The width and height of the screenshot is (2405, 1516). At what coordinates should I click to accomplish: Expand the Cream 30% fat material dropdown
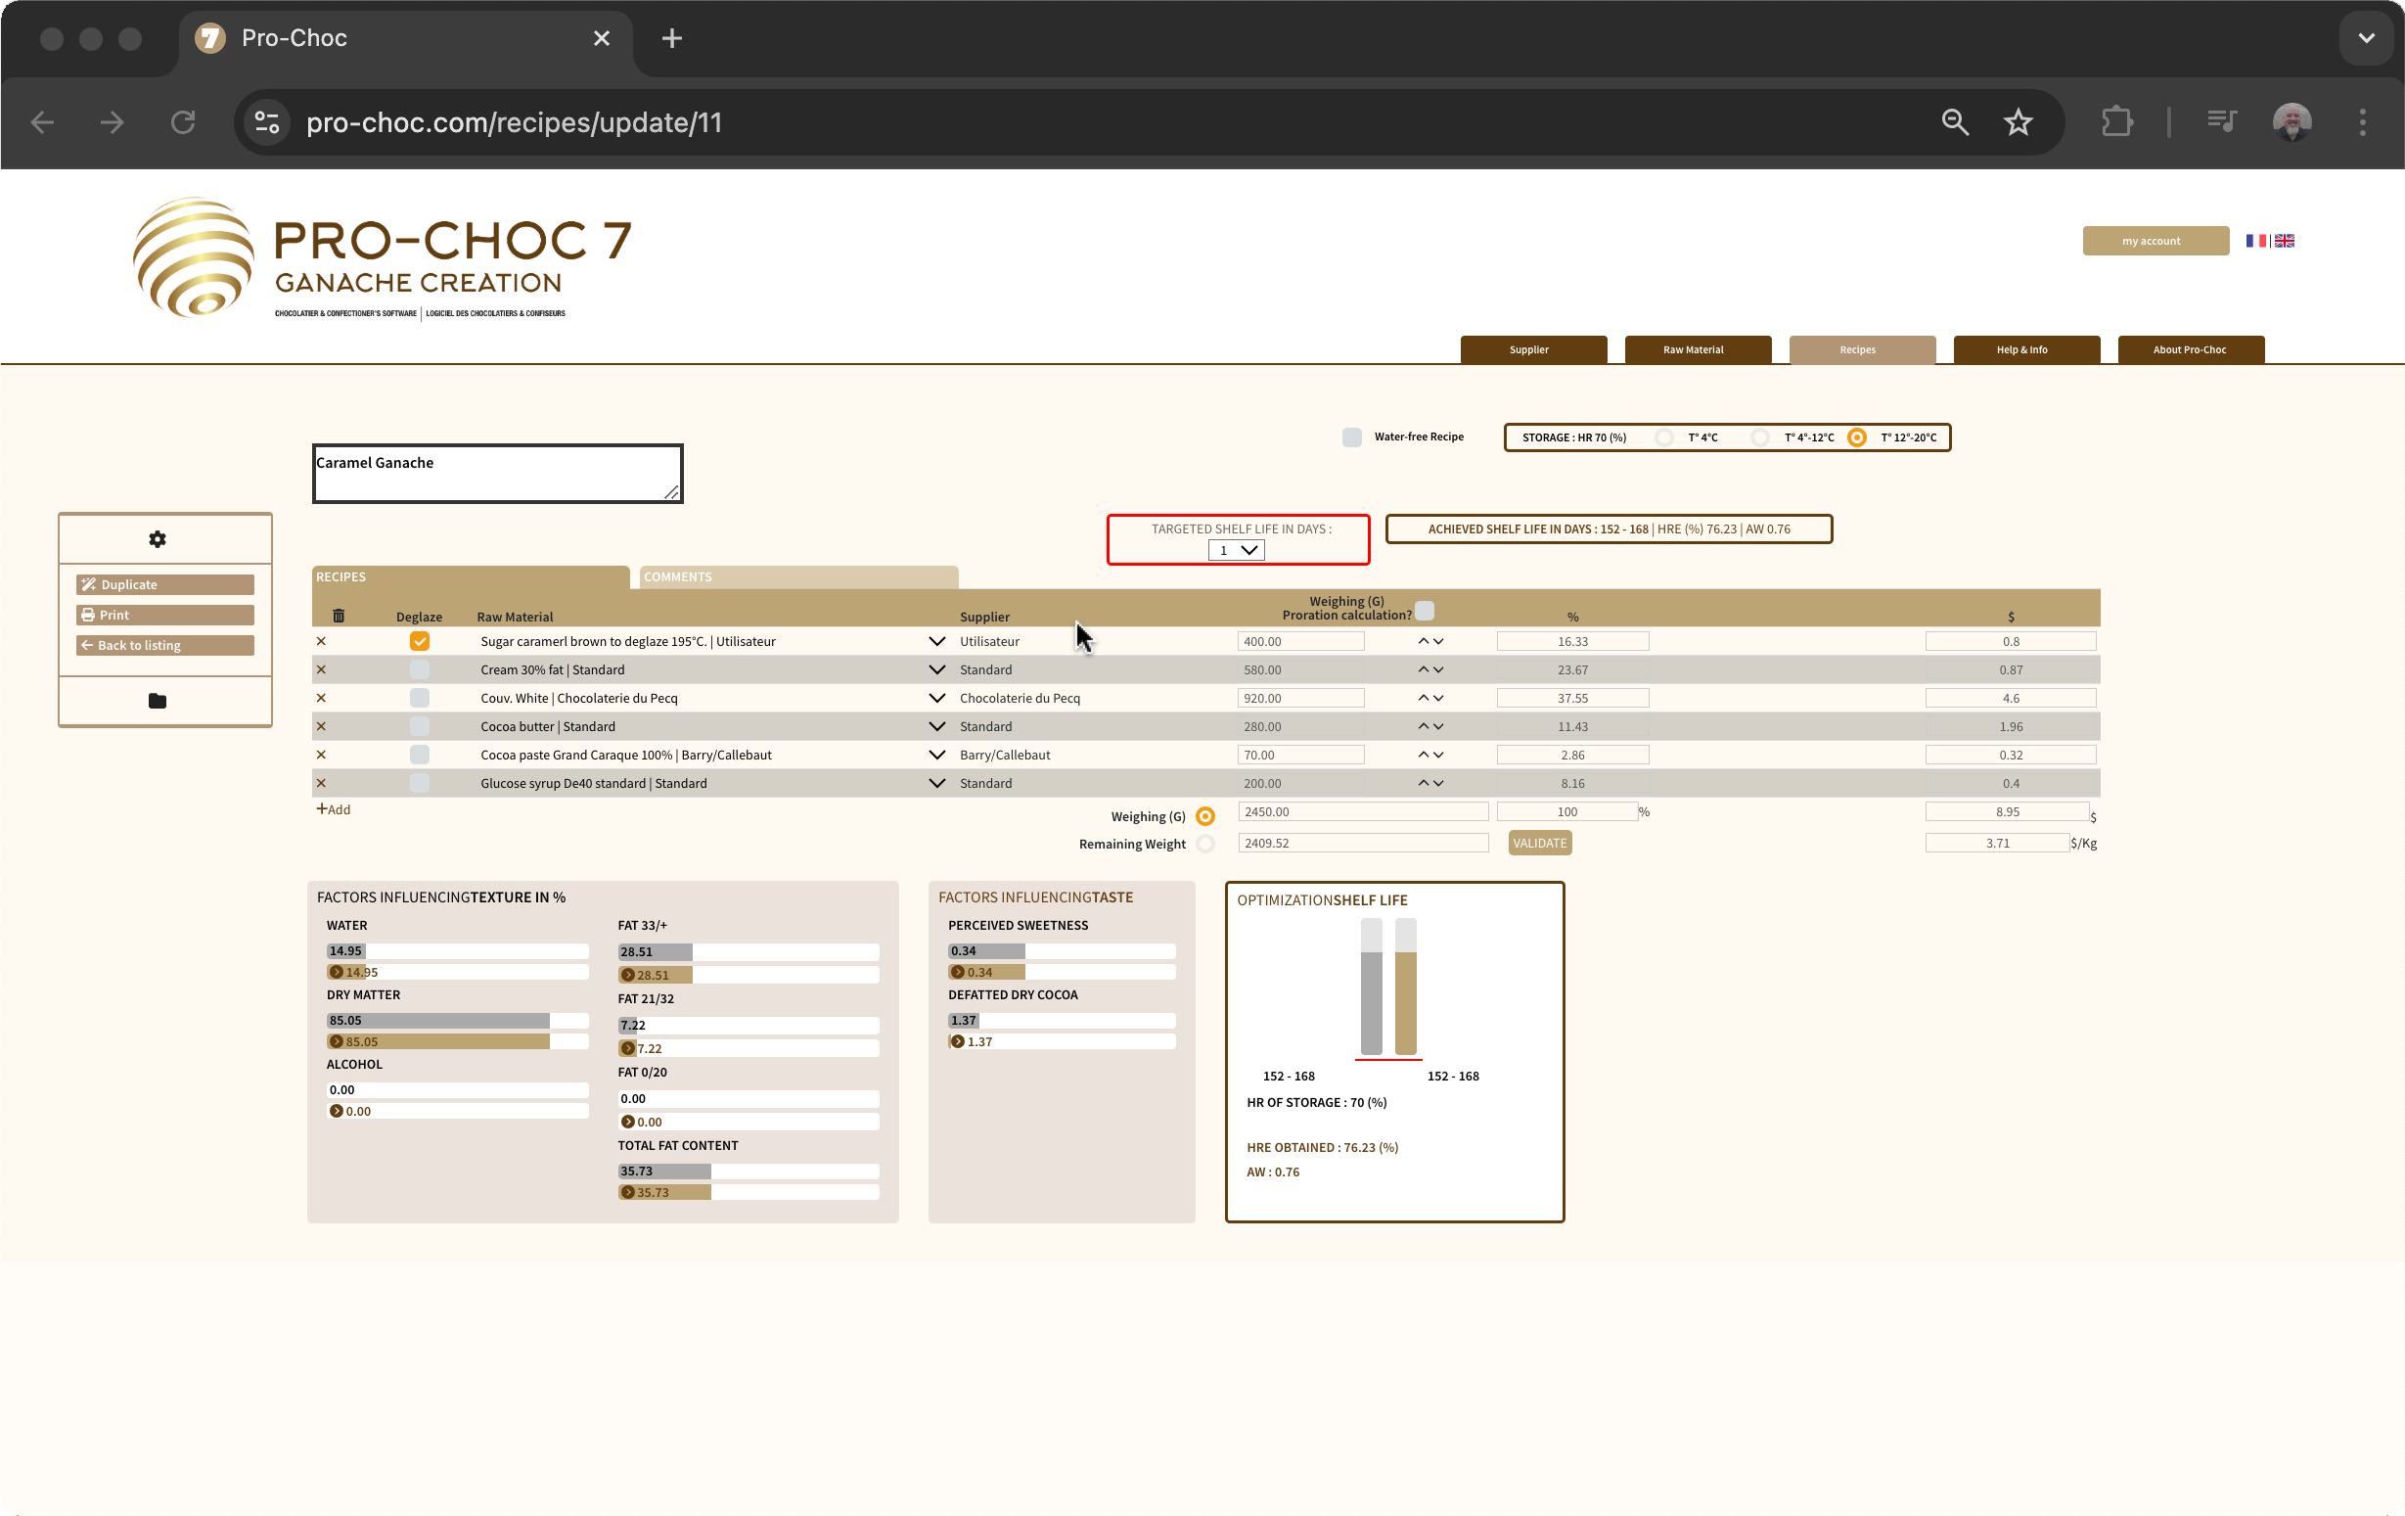(935, 670)
